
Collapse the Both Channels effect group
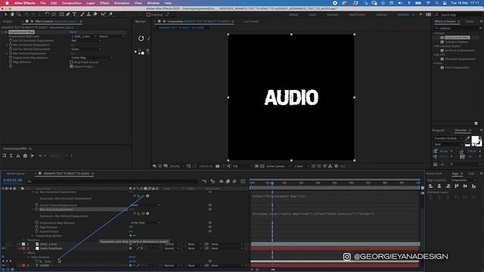pyautogui.click(x=29, y=257)
